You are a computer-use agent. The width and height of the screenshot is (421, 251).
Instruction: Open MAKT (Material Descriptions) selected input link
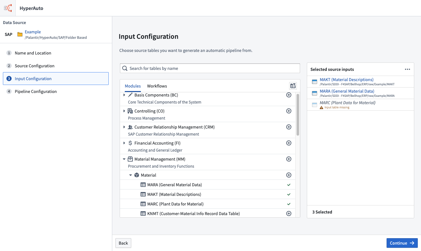346,79
